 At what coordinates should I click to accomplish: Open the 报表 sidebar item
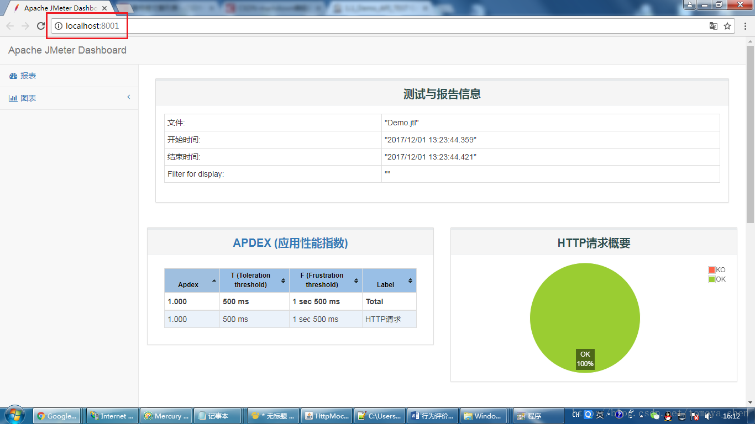[69, 76]
